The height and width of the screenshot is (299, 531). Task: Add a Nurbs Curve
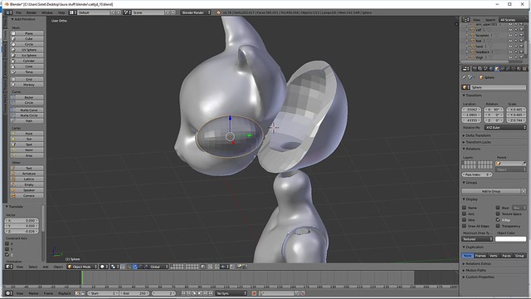tap(27, 110)
